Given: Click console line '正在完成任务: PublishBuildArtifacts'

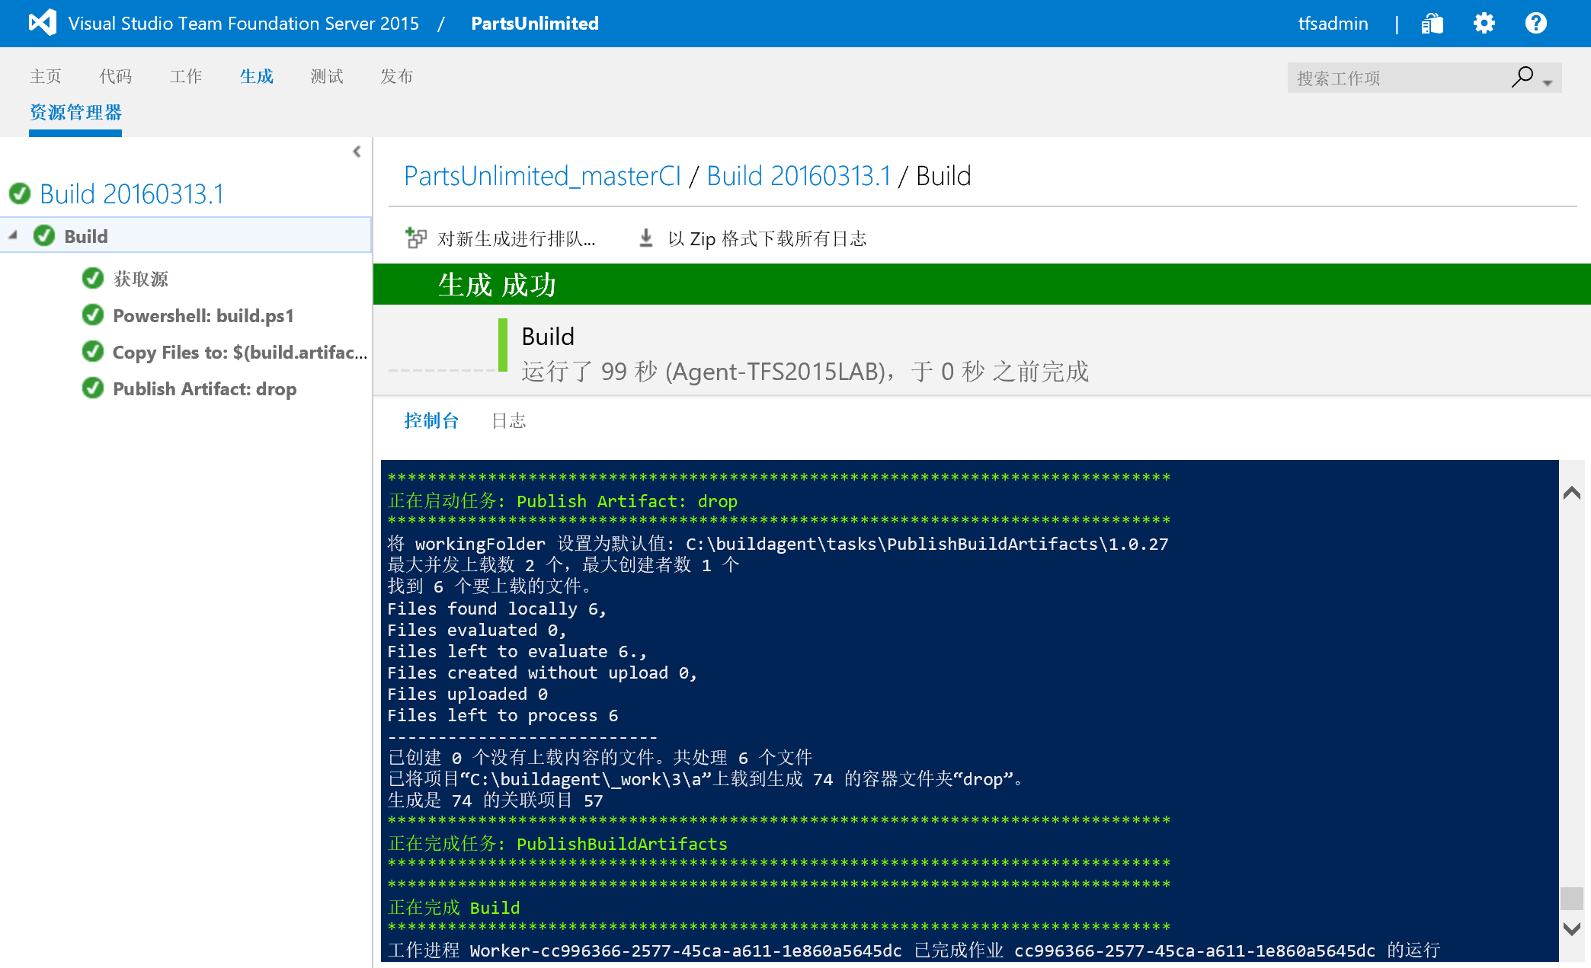Looking at the screenshot, I should (x=558, y=843).
